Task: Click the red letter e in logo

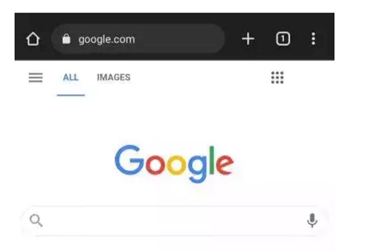Action: click(x=225, y=165)
